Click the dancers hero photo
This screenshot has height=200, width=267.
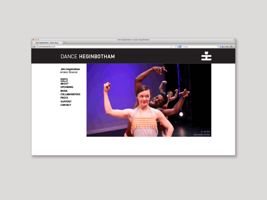point(149,100)
